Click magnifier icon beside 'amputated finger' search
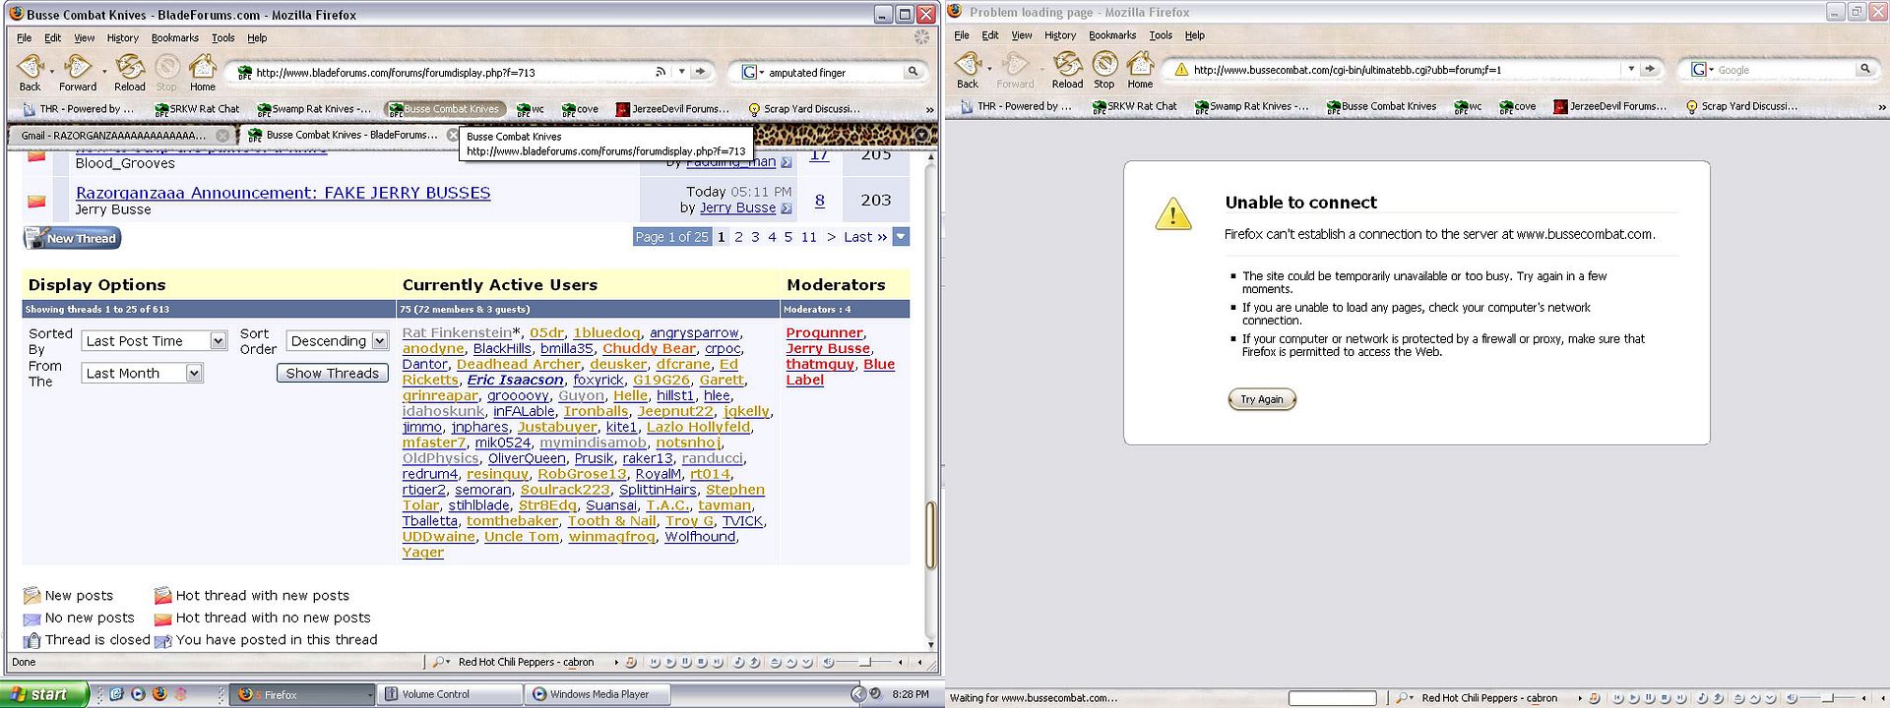 913,72
